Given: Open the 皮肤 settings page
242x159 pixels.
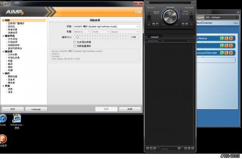Looking at the screenshot, I should [x=10, y=89].
